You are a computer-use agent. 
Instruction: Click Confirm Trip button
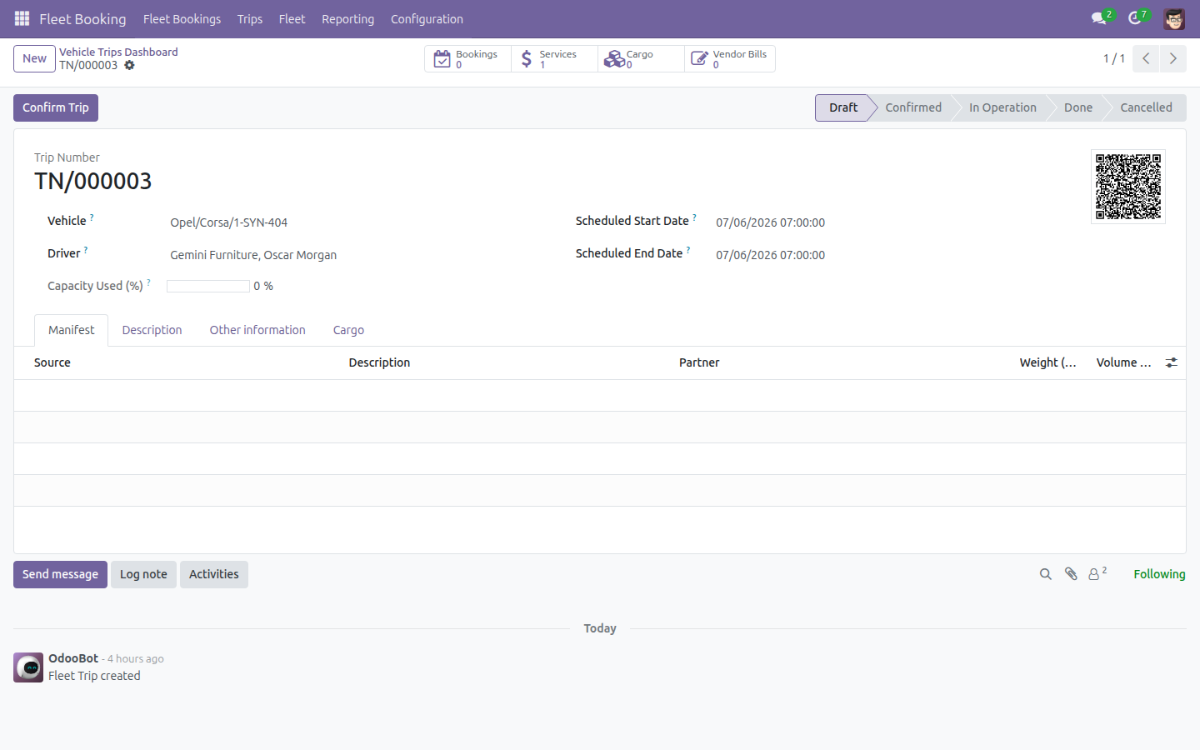[x=56, y=107]
